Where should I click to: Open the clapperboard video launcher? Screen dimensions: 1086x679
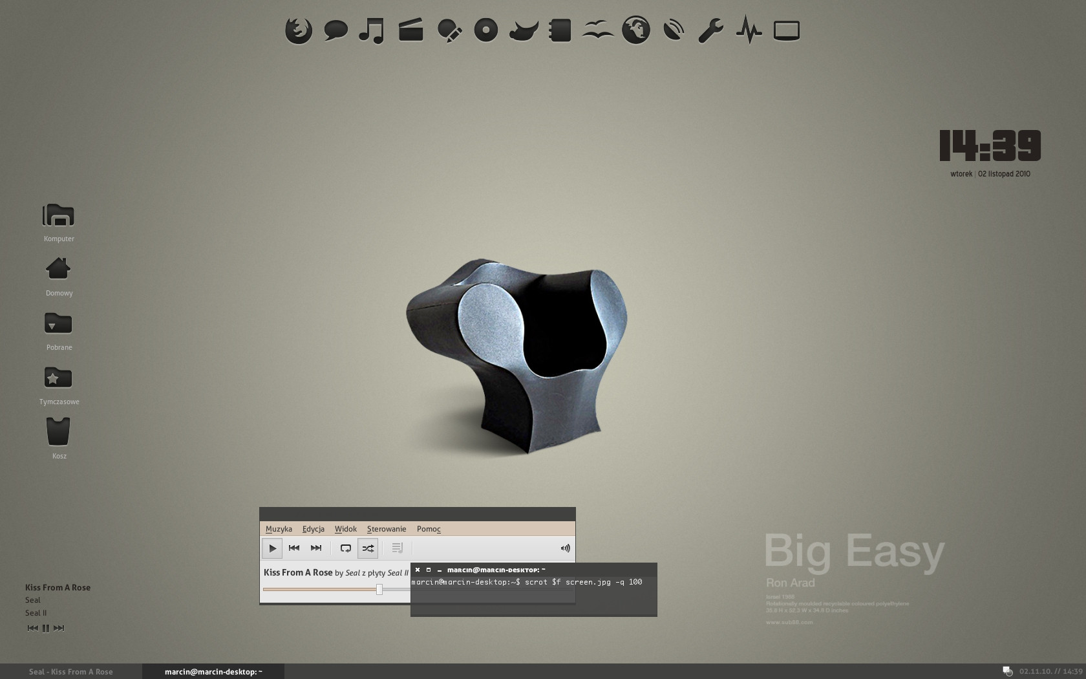[410, 30]
